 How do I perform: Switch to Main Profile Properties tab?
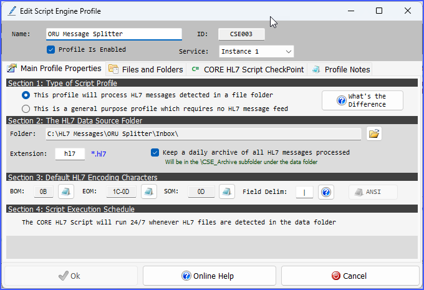click(x=54, y=69)
